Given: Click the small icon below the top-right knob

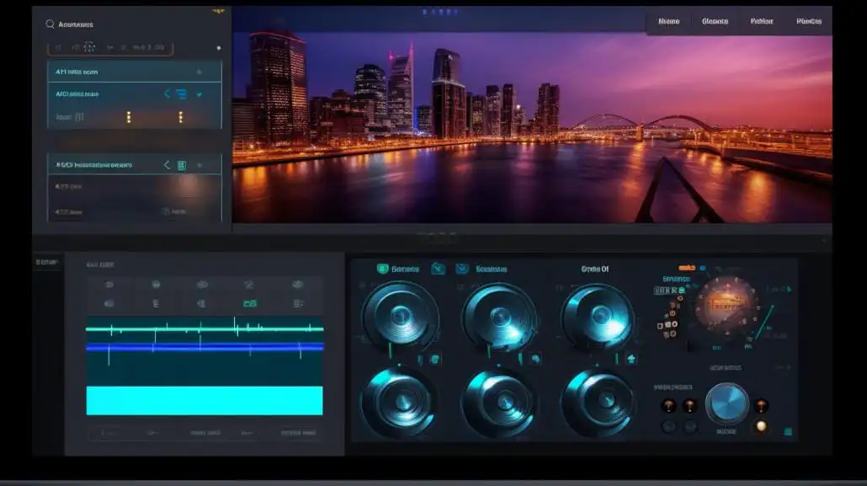Looking at the screenshot, I should point(631,359).
